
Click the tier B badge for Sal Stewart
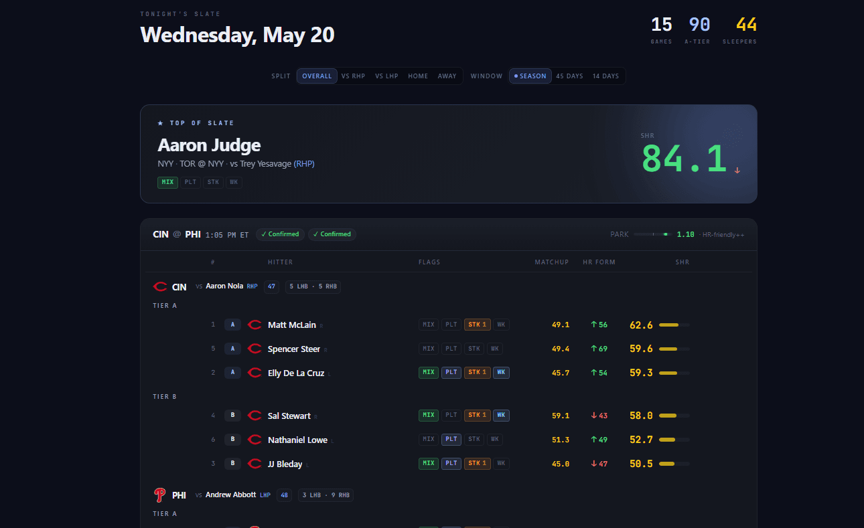tap(232, 416)
